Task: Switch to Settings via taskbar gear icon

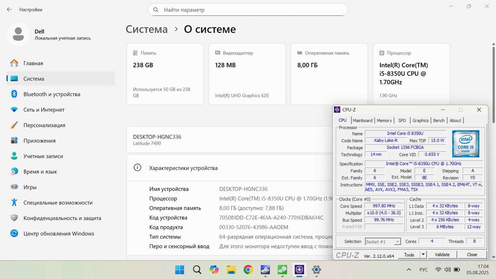Action: (316, 270)
